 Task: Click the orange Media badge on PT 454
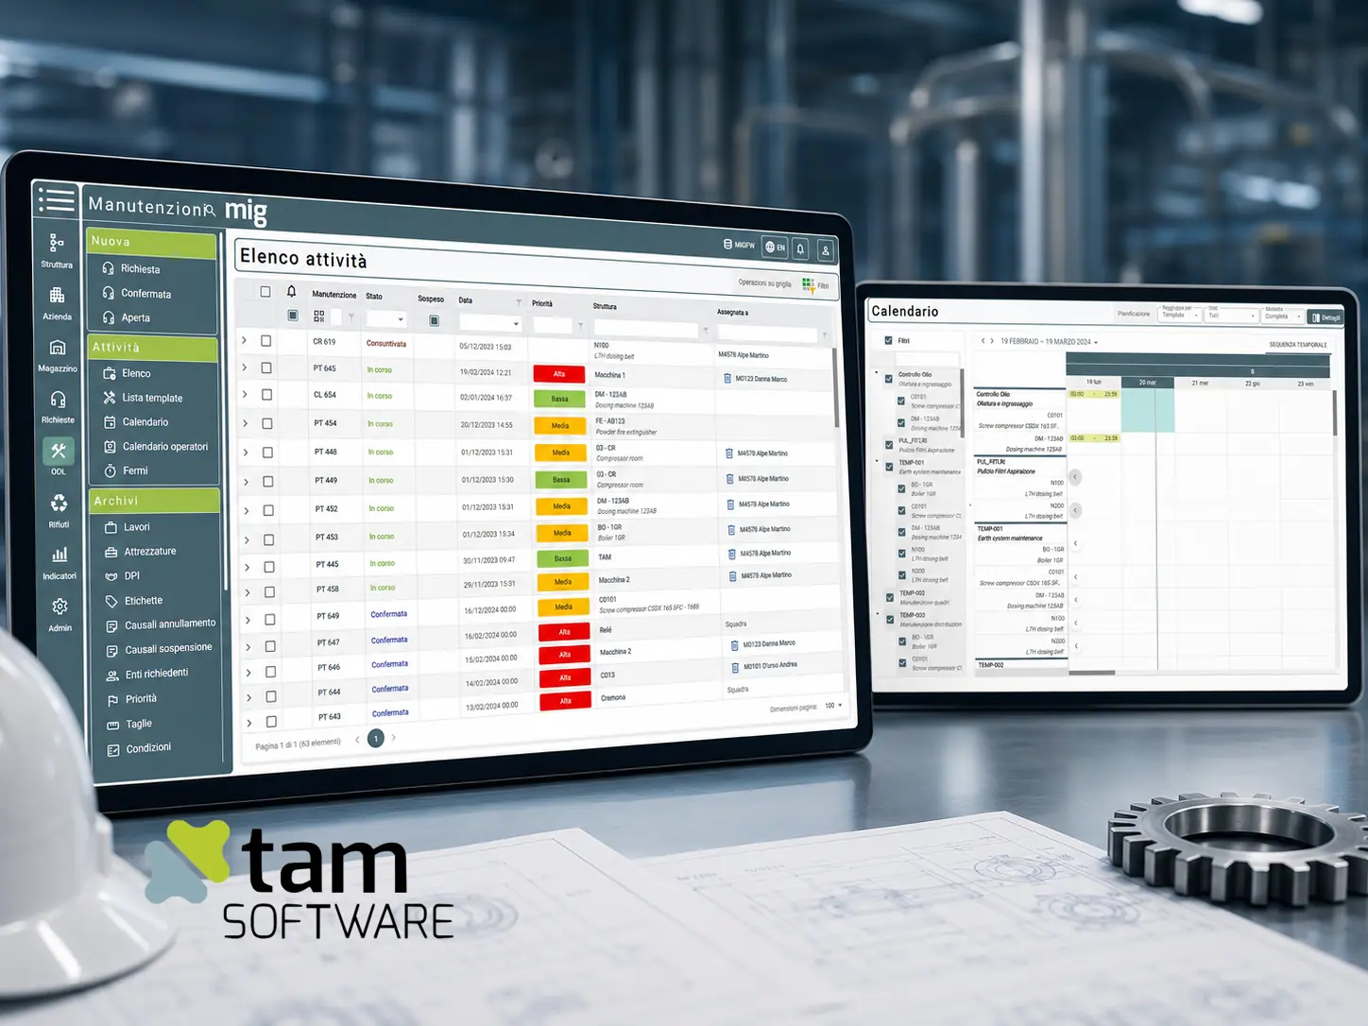(560, 426)
